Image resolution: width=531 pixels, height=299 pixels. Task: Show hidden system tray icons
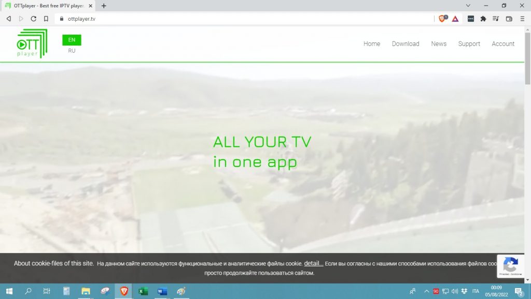[x=427, y=291]
